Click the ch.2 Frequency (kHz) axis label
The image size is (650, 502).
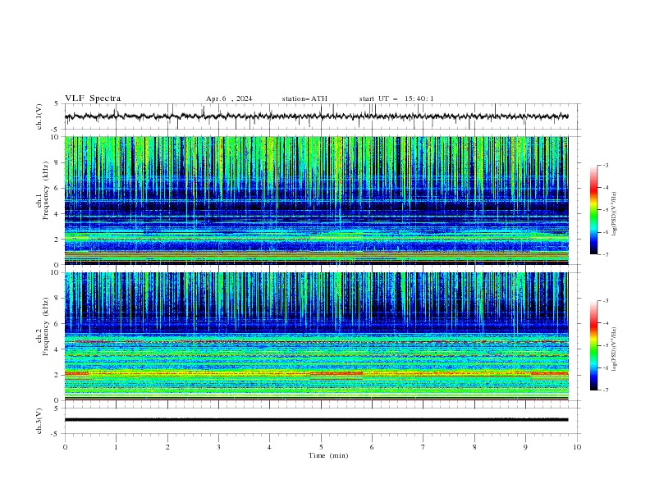click(x=42, y=326)
